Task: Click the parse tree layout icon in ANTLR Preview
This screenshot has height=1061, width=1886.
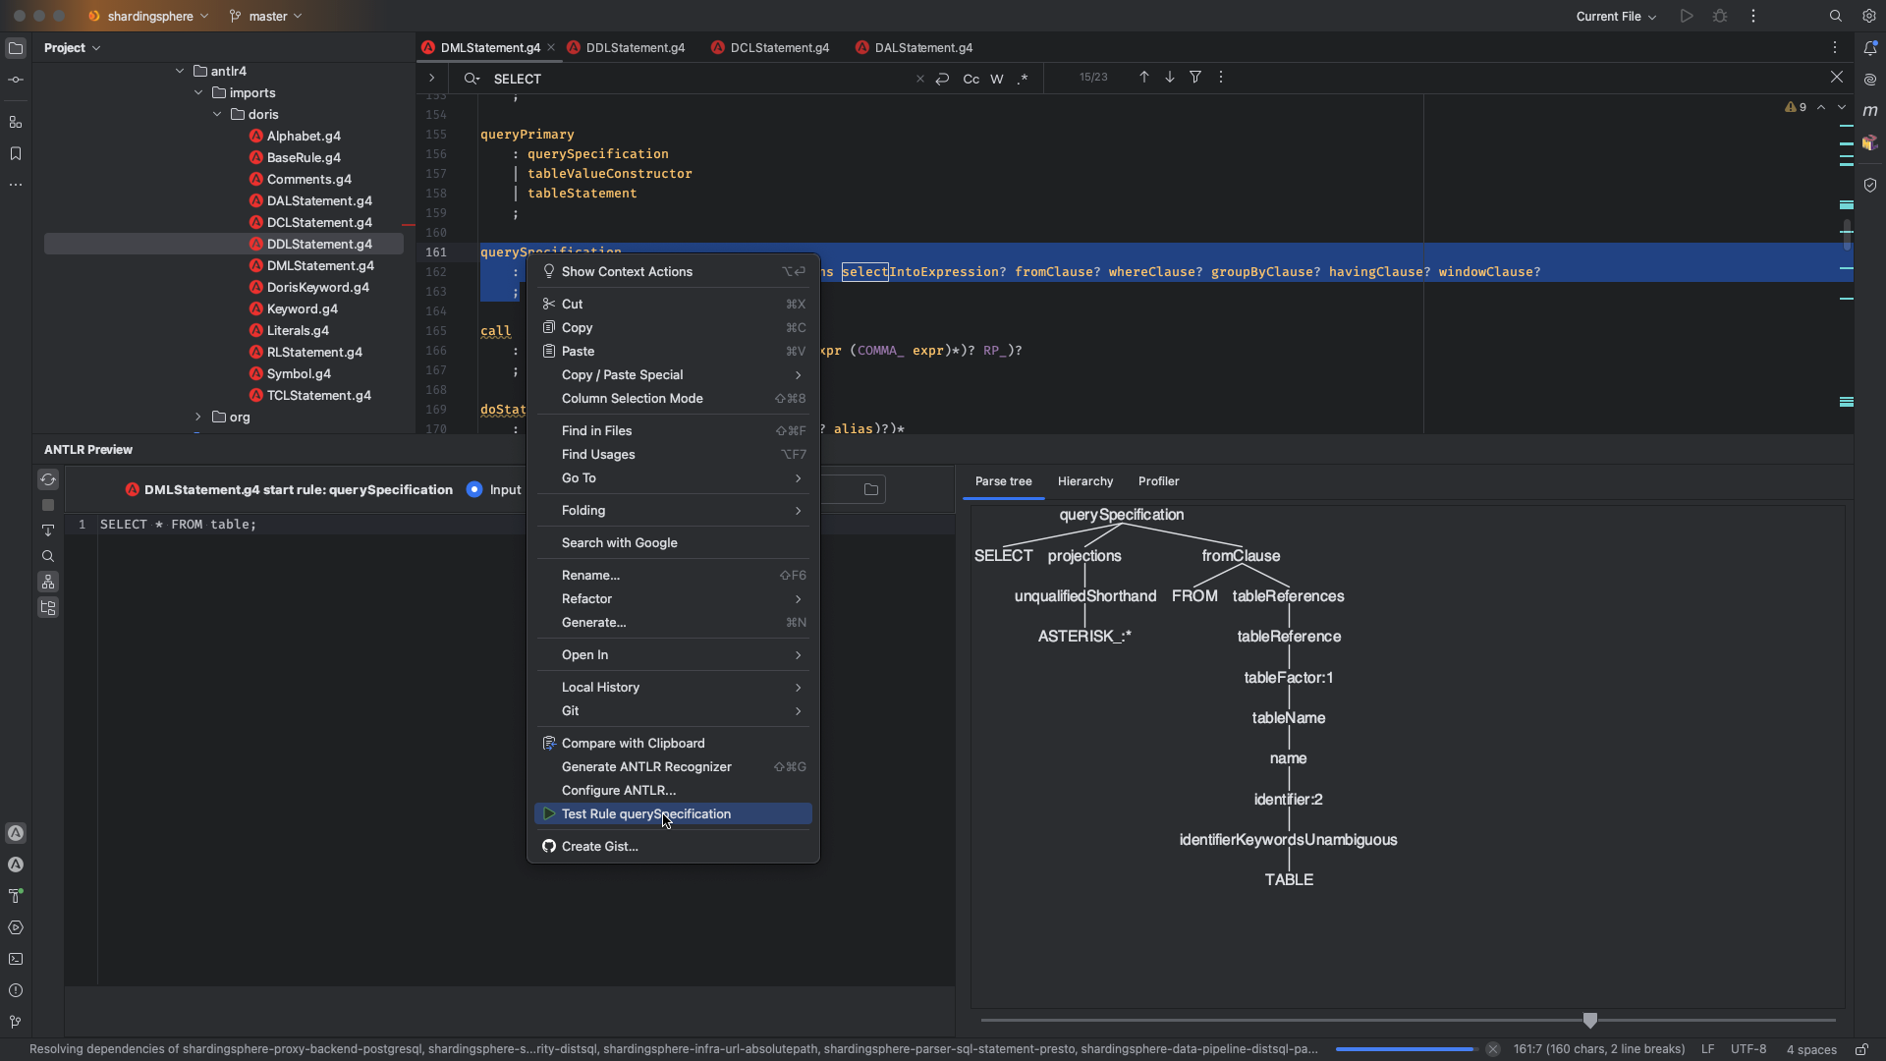Action: [x=48, y=583]
